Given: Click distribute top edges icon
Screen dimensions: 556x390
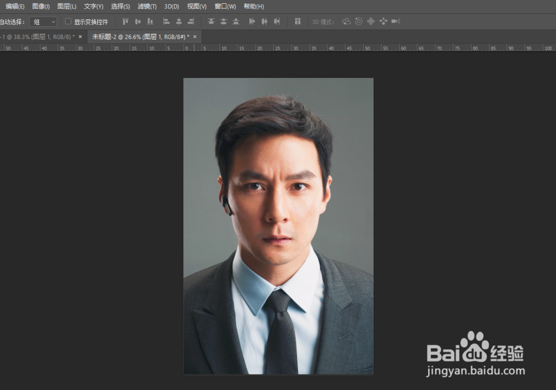Looking at the screenshot, I should pyautogui.click(x=211, y=22).
